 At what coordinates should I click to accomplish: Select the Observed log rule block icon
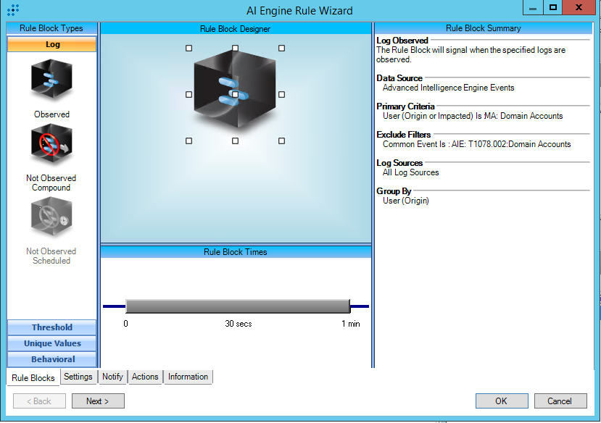tap(51, 80)
